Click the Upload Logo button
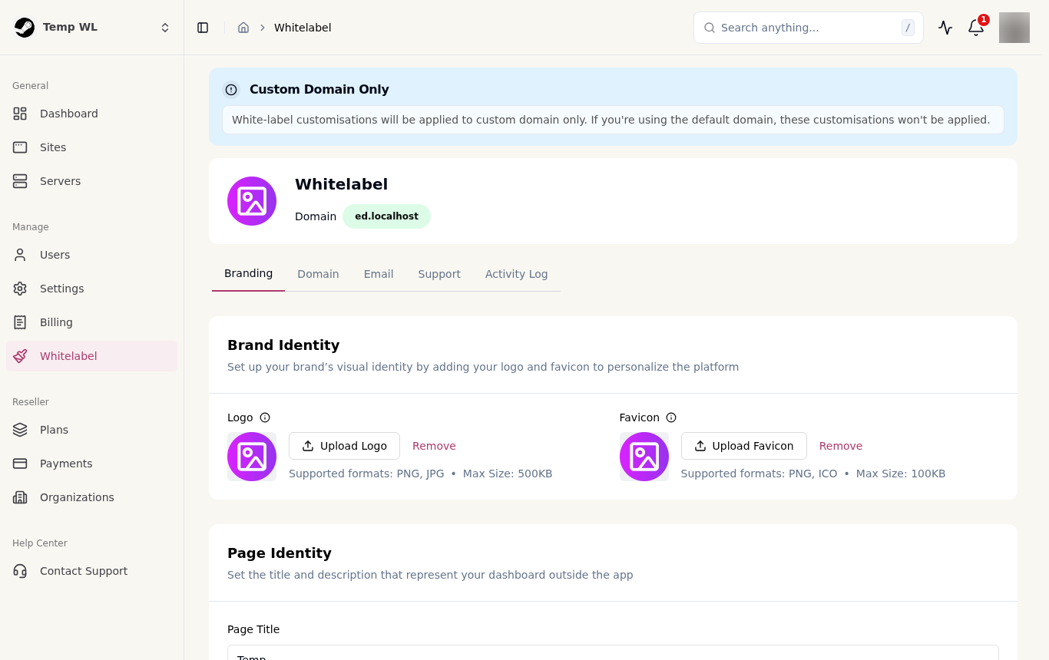1049x660 pixels. point(344,446)
